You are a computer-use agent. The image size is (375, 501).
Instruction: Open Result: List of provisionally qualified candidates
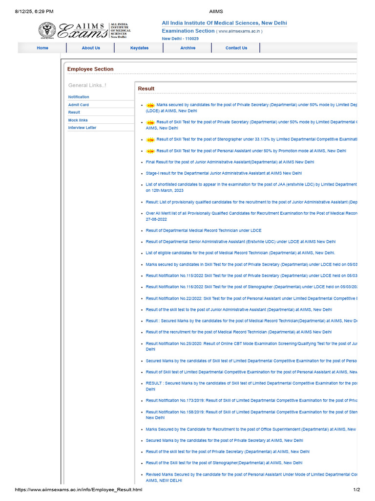[x=251, y=202]
